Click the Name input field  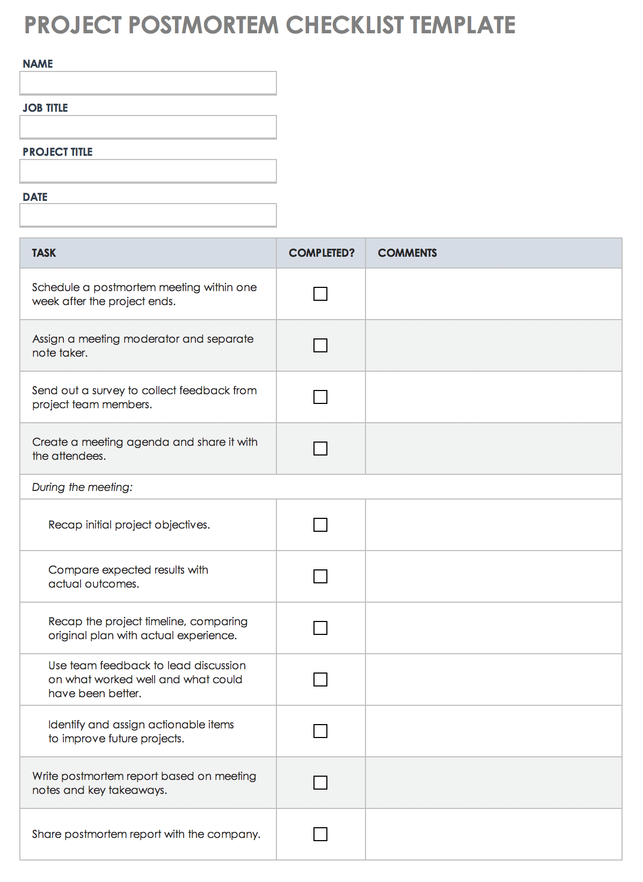coord(148,83)
